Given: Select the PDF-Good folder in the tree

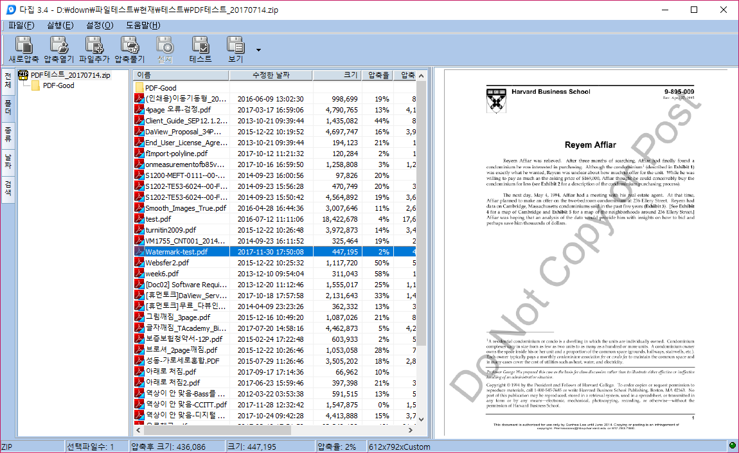Looking at the screenshot, I should [x=58, y=85].
